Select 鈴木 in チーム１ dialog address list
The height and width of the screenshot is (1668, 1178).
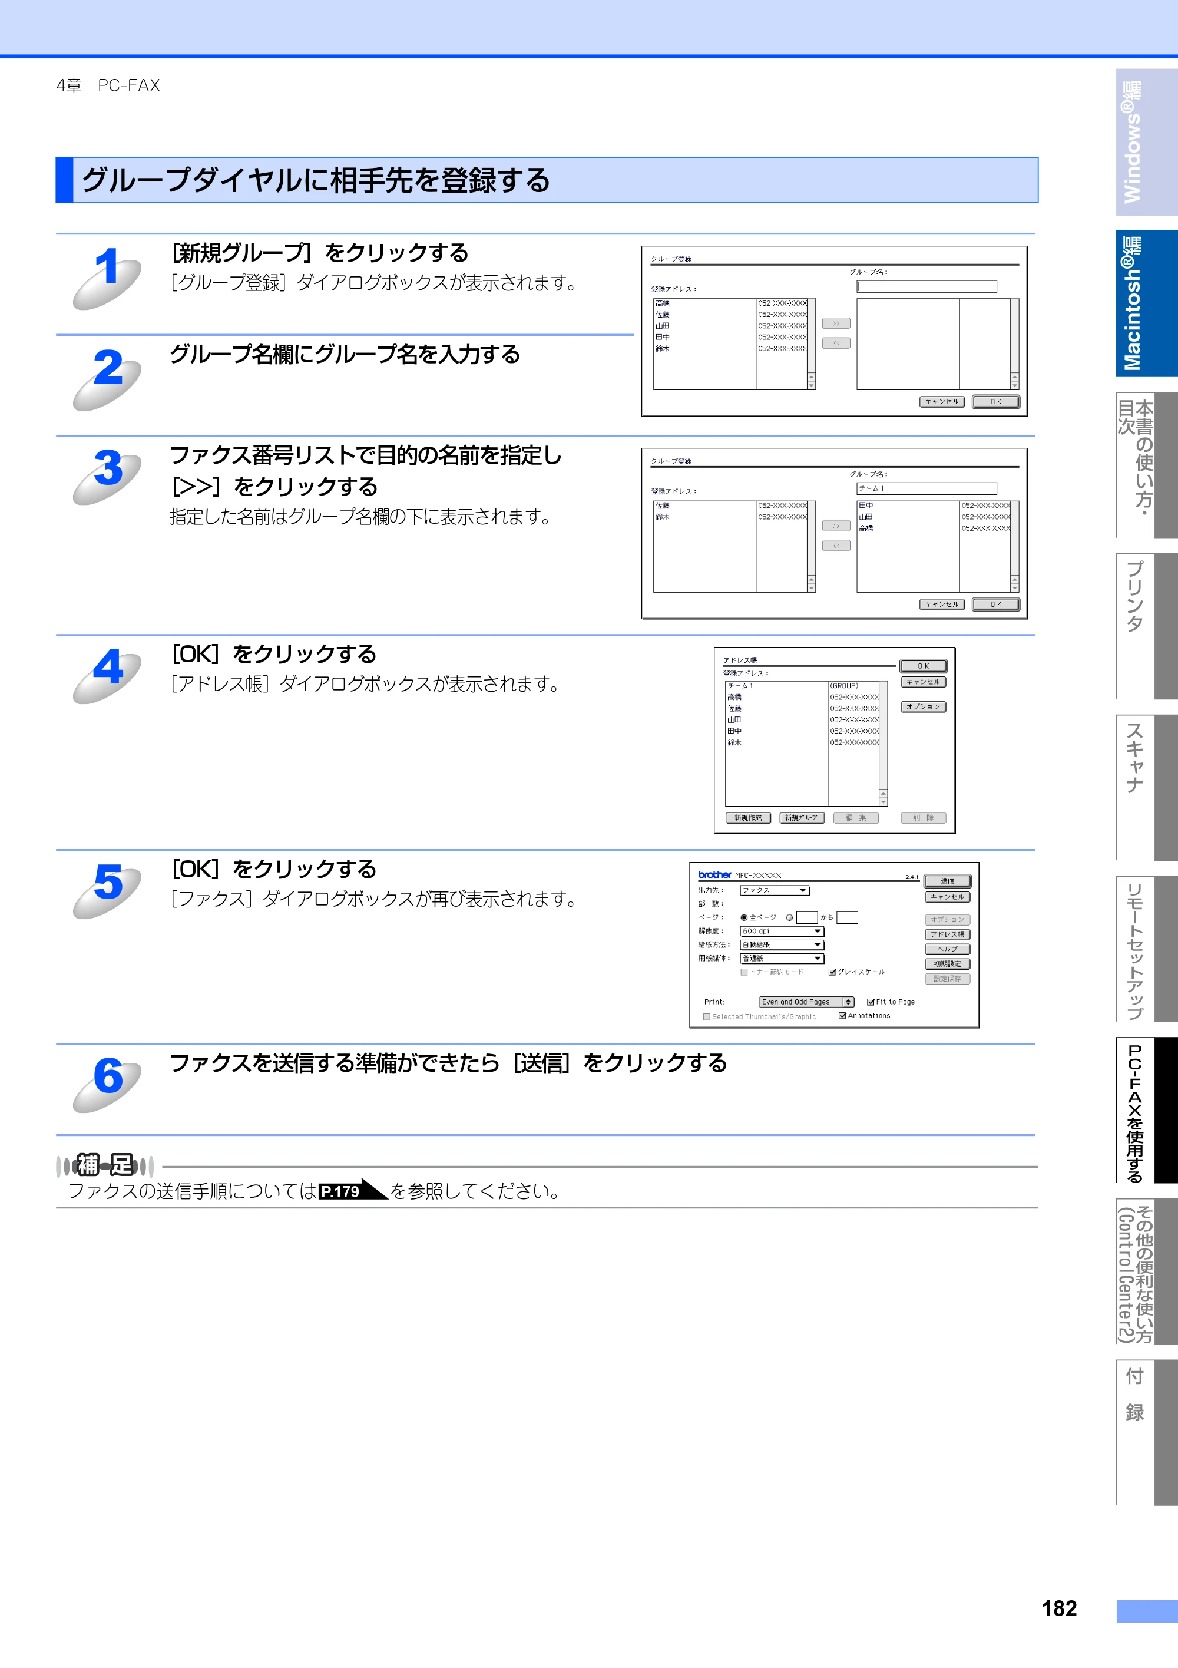pos(730,517)
